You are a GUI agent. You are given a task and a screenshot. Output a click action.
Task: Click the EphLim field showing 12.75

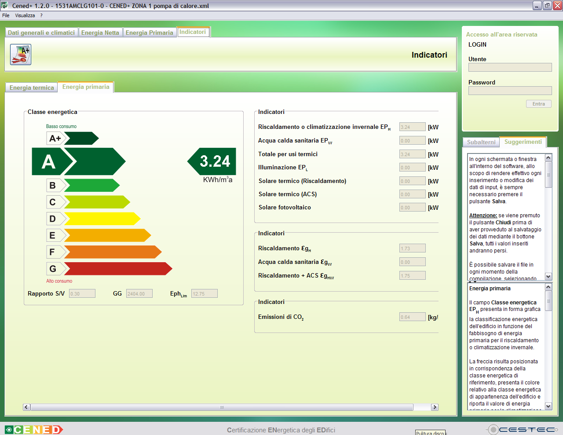point(205,293)
